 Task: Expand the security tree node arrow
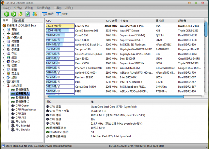pyautogui.click(x=4, y=74)
